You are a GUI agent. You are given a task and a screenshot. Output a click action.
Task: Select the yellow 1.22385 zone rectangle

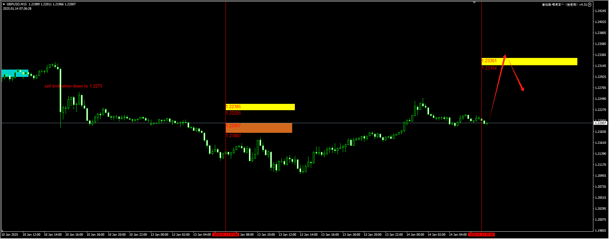click(x=267, y=107)
